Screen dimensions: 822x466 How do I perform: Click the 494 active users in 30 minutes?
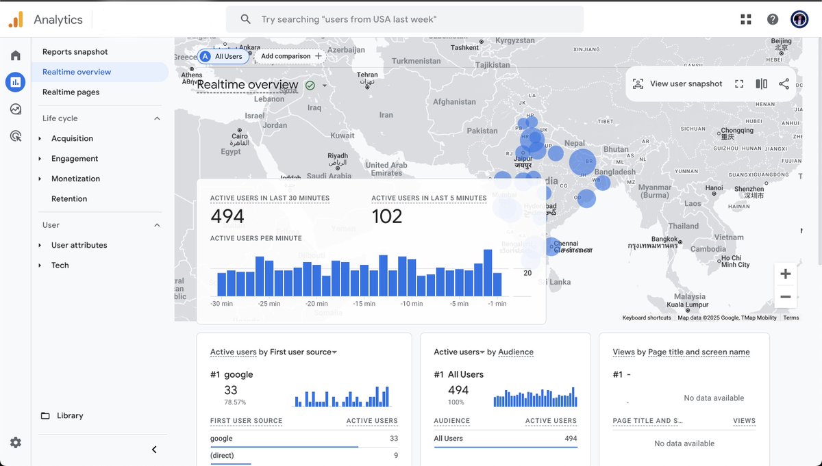[x=227, y=216]
